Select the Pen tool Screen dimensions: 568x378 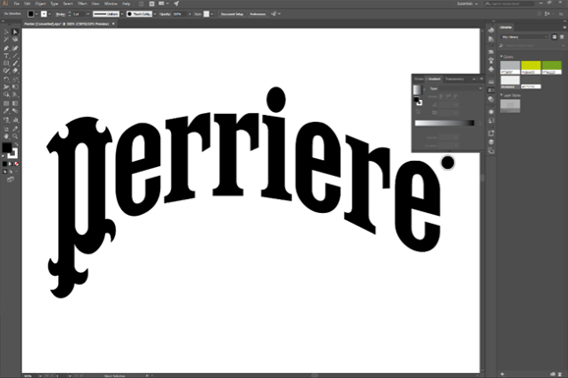coord(6,48)
